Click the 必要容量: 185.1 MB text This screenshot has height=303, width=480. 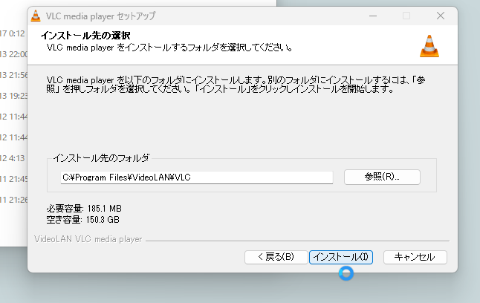pyautogui.click(x=84, y=209)
